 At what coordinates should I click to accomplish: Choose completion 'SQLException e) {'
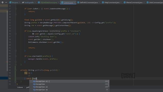click(69, 81)
